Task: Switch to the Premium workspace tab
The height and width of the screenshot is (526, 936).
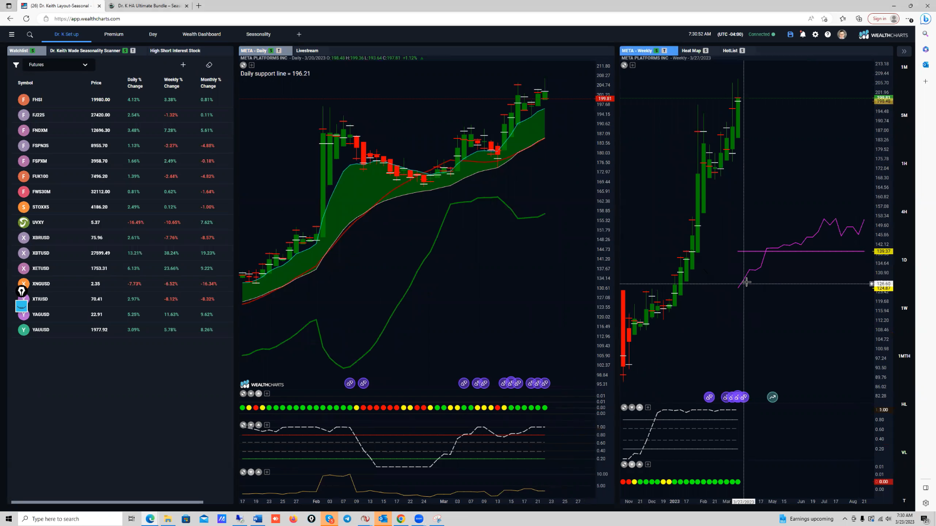Action: pyautogui.click(x=114, y=35)
